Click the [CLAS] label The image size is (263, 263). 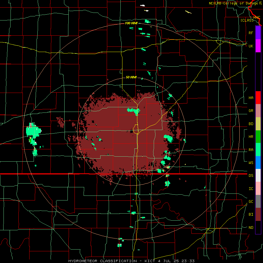pos(247,20)
